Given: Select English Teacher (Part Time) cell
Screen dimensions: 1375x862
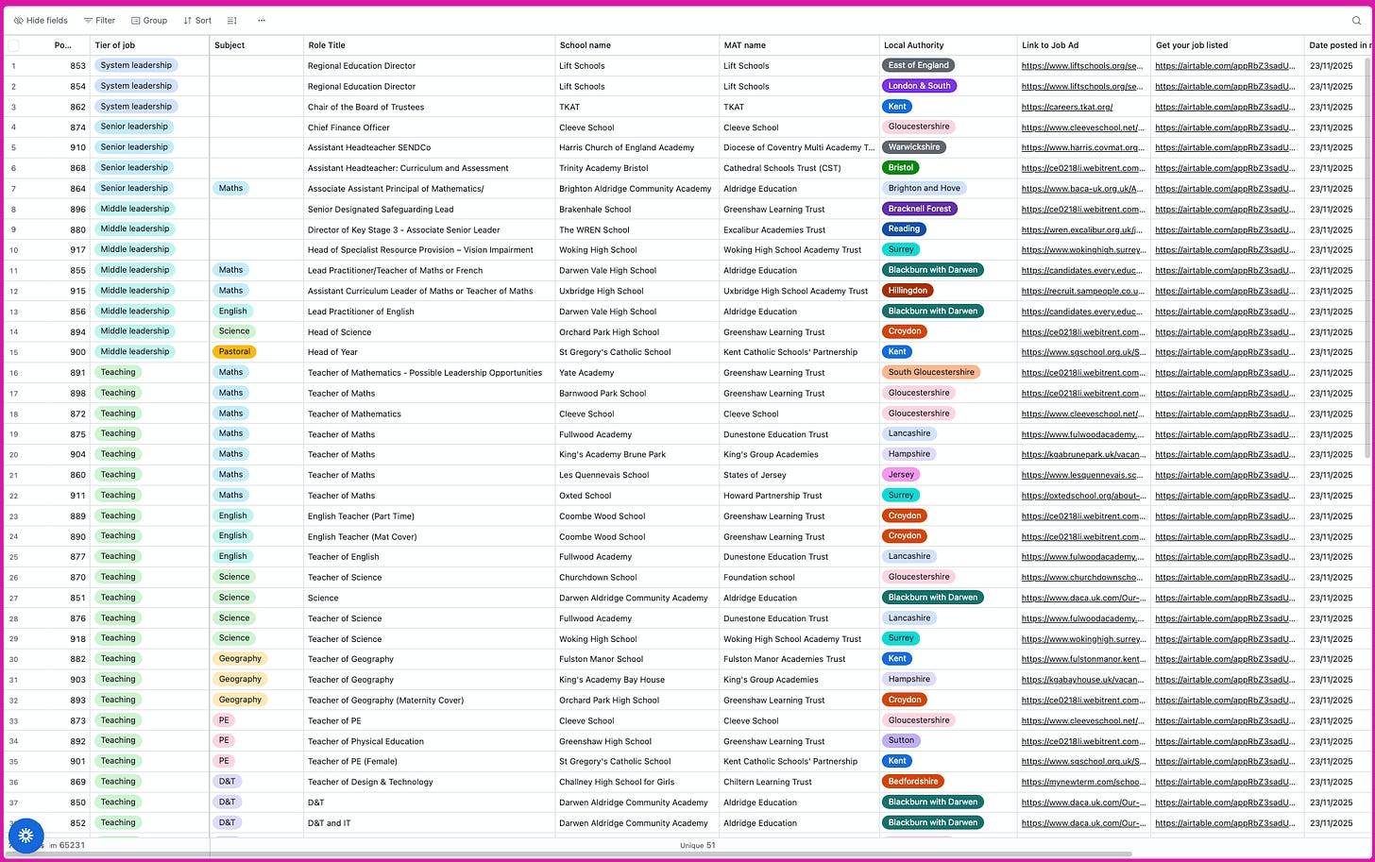Looking at the screenshot, I should [x=429, y=516].
